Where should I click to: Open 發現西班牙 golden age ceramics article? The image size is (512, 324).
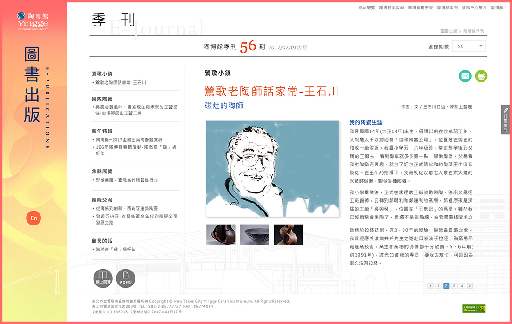136,219
